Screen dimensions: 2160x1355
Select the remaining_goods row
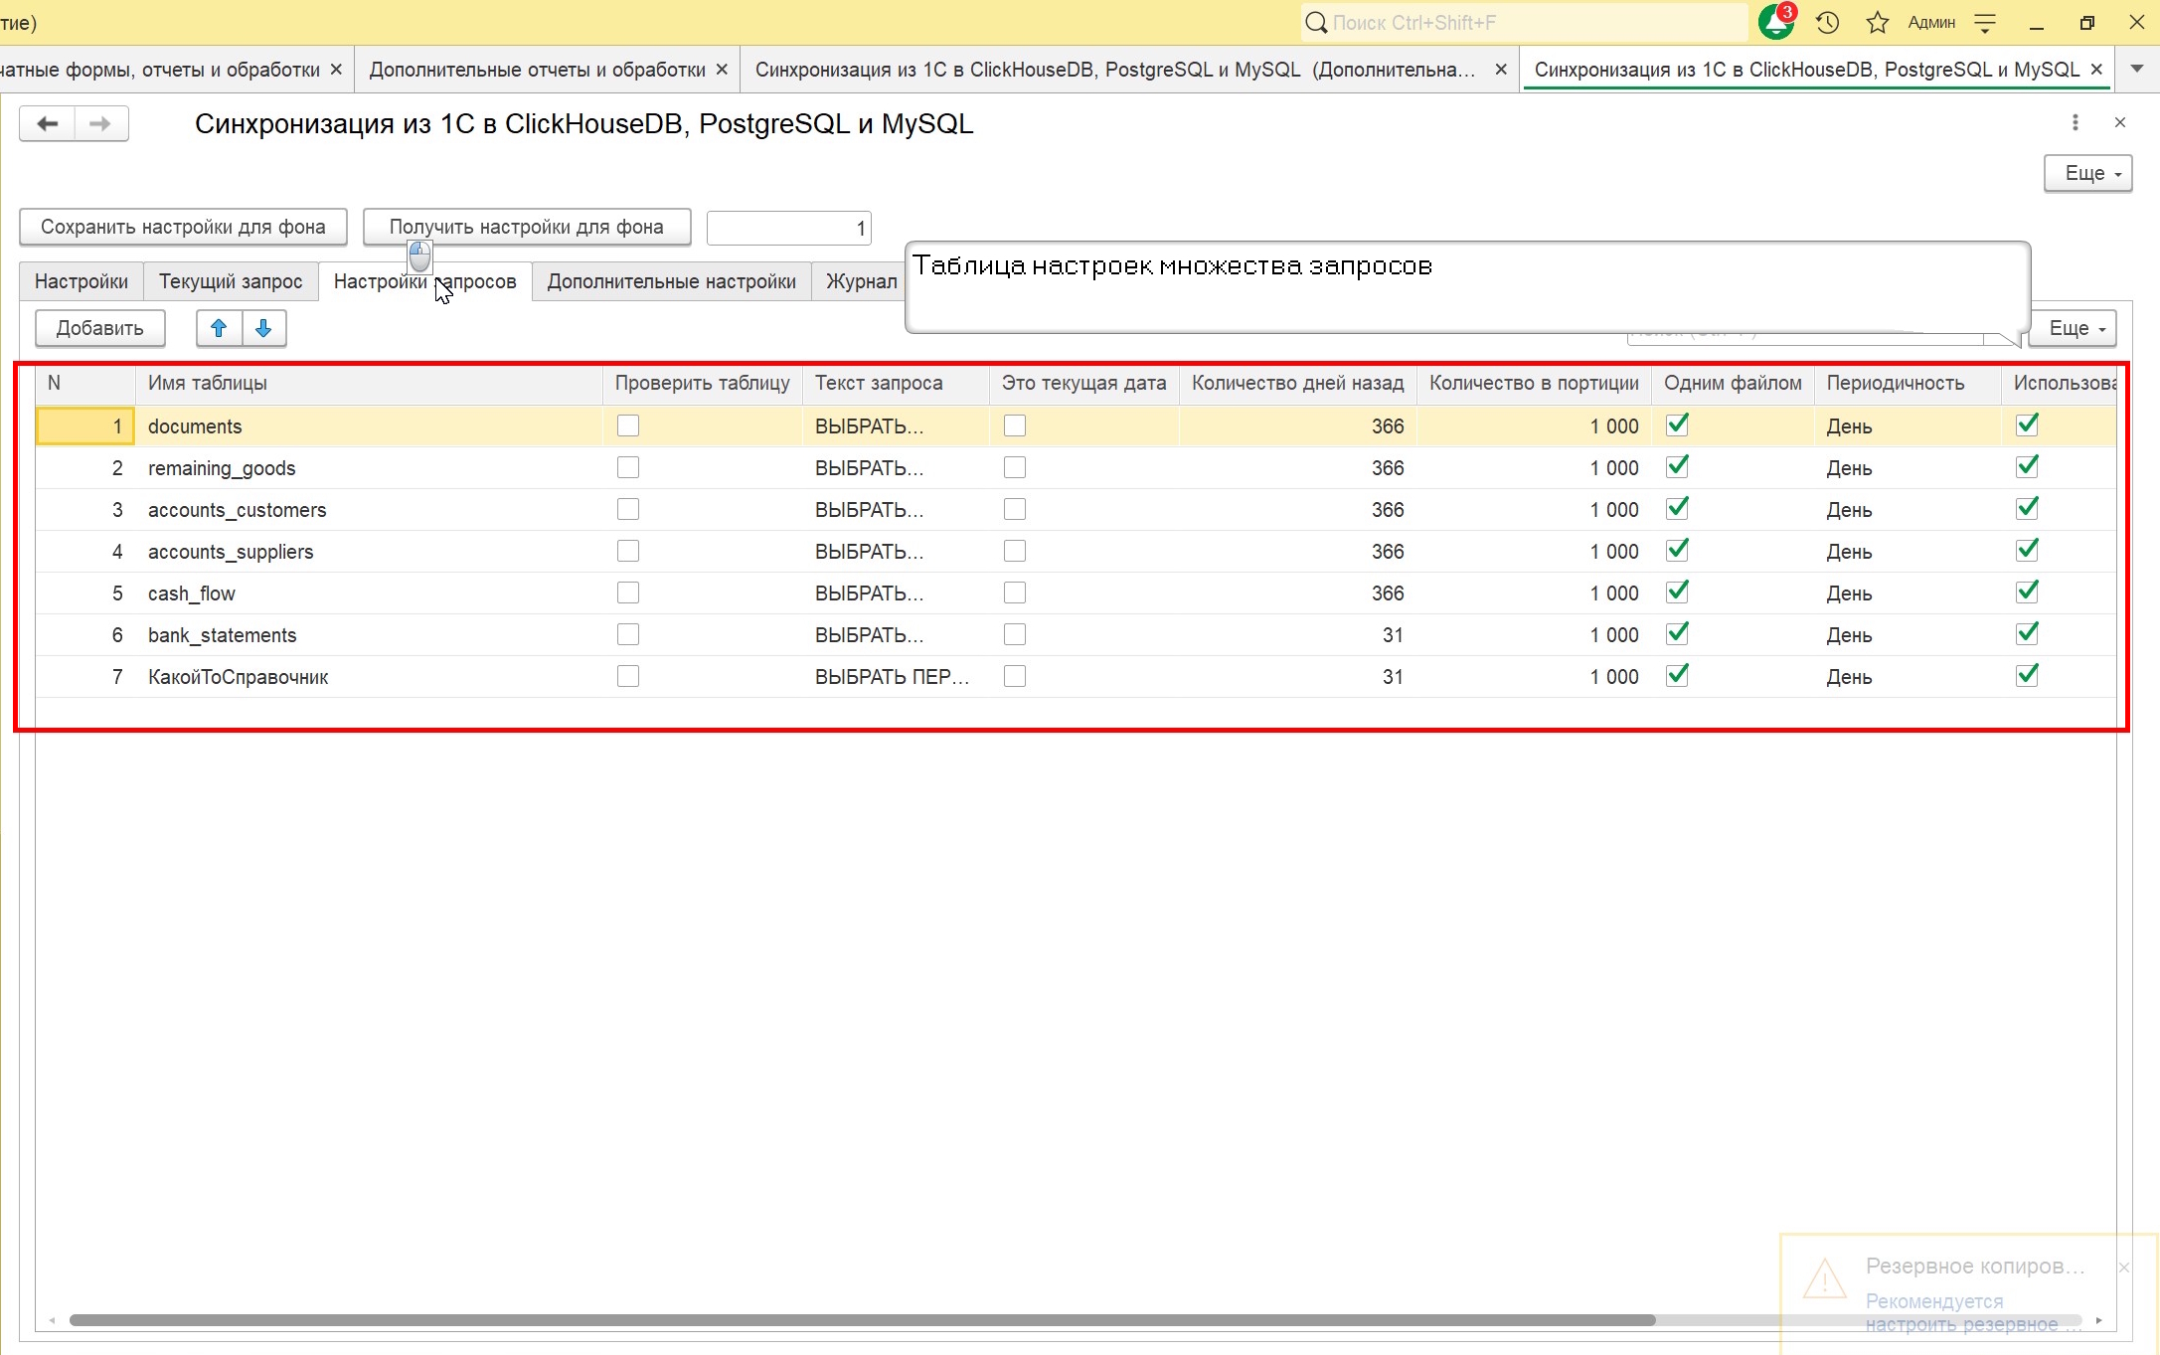(x=1076, y=468)
